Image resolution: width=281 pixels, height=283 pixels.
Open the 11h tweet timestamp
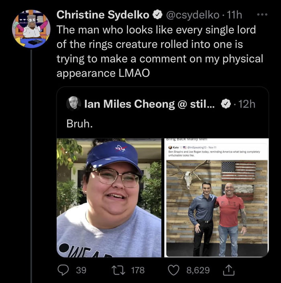[234, 15]
